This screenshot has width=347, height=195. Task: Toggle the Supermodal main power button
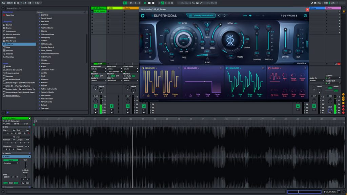click(305, 16)
